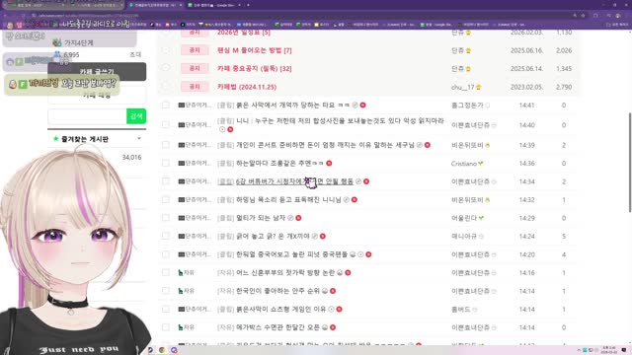This screenshot has height=355, width=632.
Task: Click the page vertical scrollbar thumb
Action: (630, 162)
